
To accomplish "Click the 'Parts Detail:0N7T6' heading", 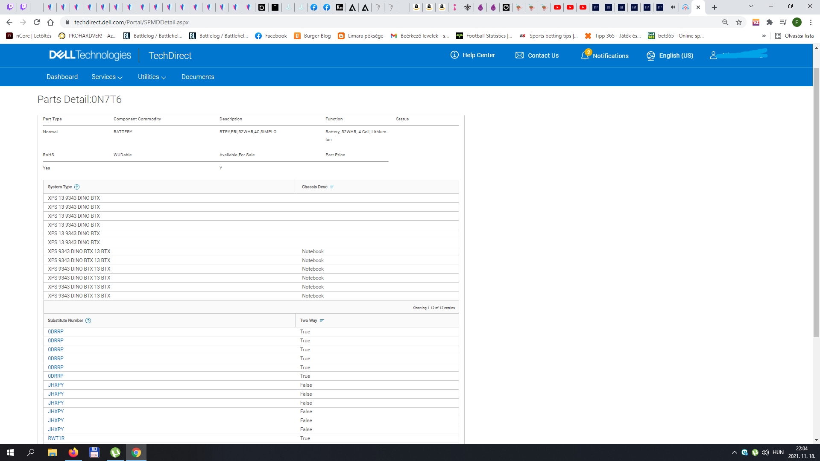I will [x=79, y=99].
